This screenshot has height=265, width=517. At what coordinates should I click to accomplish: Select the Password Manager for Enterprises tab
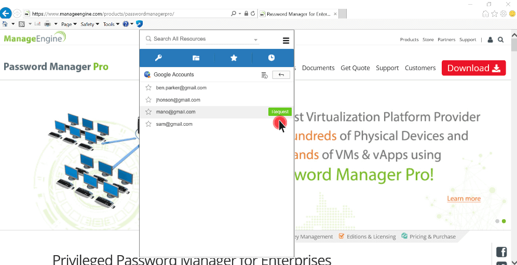click(x=298, y=14)
